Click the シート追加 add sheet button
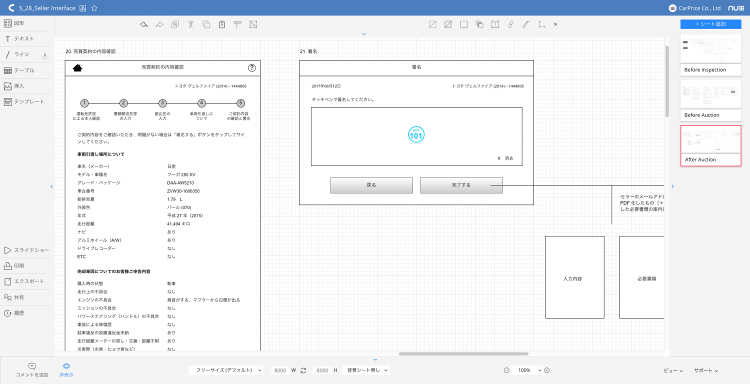 click(710, 24)
